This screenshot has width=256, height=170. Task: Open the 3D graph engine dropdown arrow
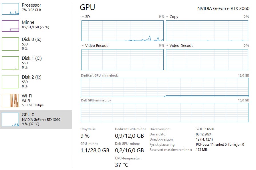(83, 17)
